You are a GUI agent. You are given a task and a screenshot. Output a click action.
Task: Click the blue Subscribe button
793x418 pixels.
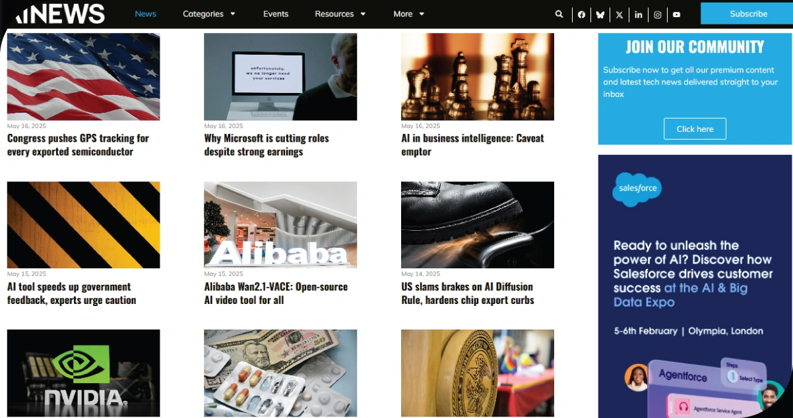coord(747,14)
